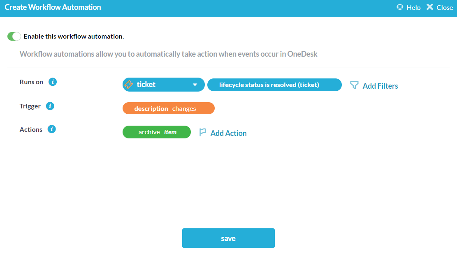
Task: Click the Enable this workflow automation label
Action: coord(74,37)
